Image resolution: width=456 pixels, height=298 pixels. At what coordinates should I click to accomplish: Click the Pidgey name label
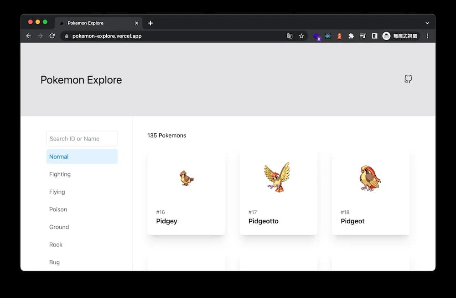pyautogui.click(x=166, y=221)
